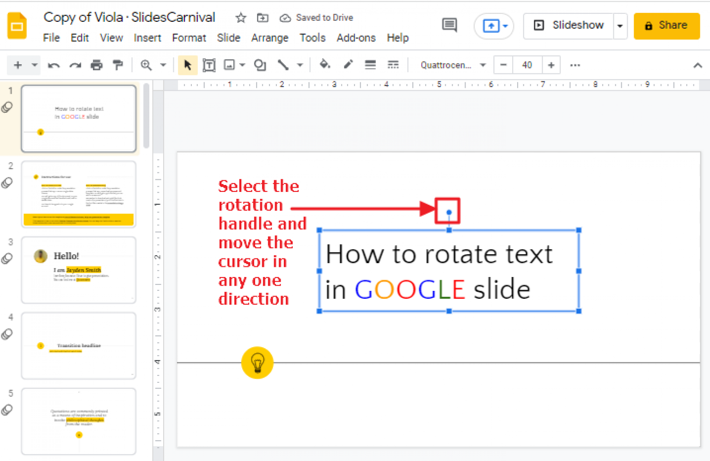Open the View menu
Screen dimensions: 710x461
tap(111, 38)
